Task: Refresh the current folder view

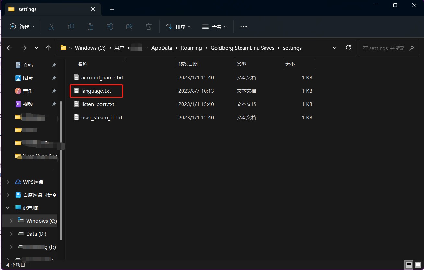Action: 348,48
